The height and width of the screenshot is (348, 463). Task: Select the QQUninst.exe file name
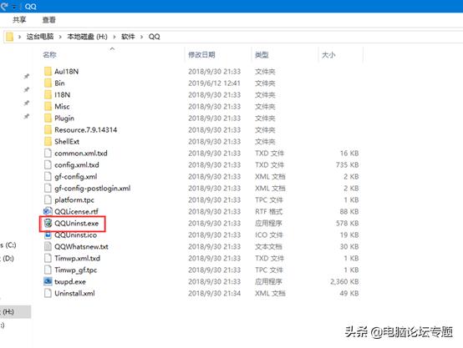click(x=77, y=224)
